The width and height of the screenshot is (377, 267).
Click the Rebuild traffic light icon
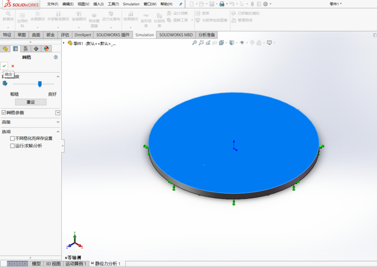pyautogui.click(x=252, y=4)
